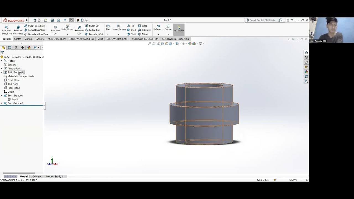Click the Home icon in top toolbar
Viewport: 354px width, 199px height.
pos(35,20)
